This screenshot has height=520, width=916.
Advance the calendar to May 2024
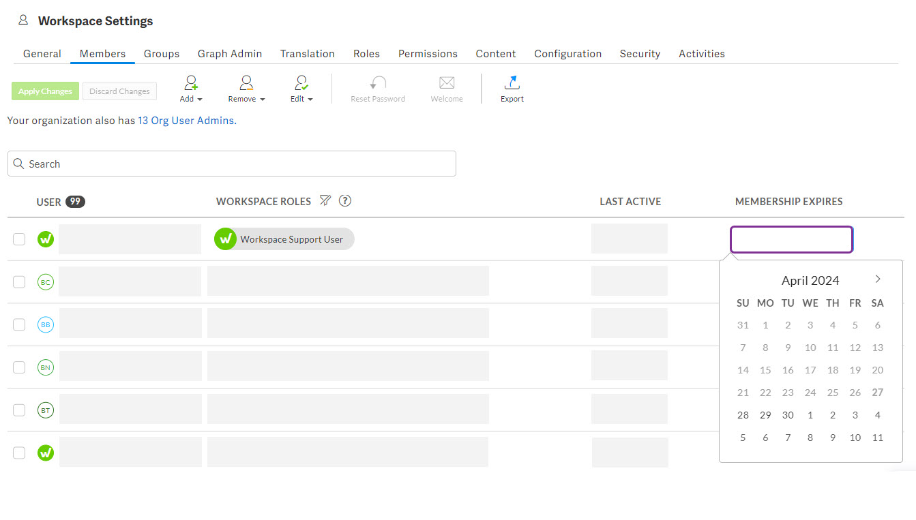pyautogui.click(x=878, y=279)
